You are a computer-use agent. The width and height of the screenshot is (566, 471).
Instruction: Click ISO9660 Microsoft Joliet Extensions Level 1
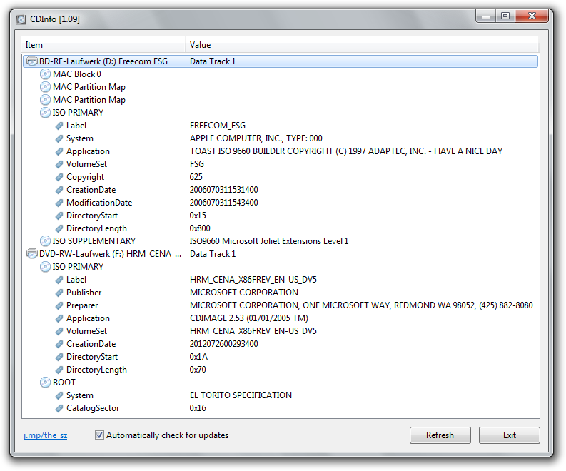pyautogui.click(x=269, y=241)
